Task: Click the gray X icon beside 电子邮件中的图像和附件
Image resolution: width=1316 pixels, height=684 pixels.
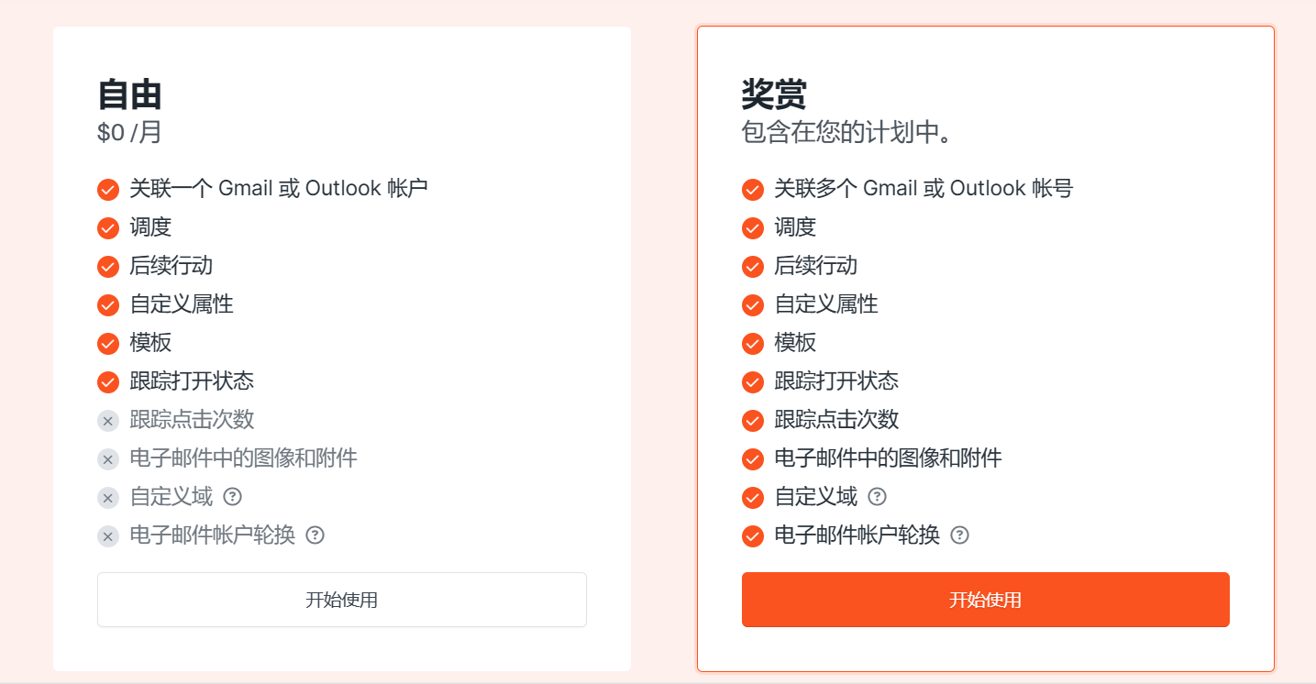Action: [x=108, y=459]
